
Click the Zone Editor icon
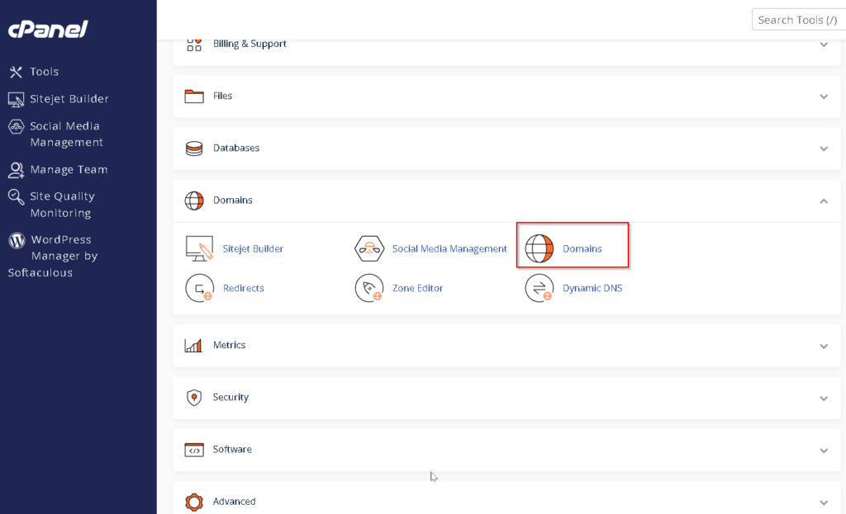point(369,288)
